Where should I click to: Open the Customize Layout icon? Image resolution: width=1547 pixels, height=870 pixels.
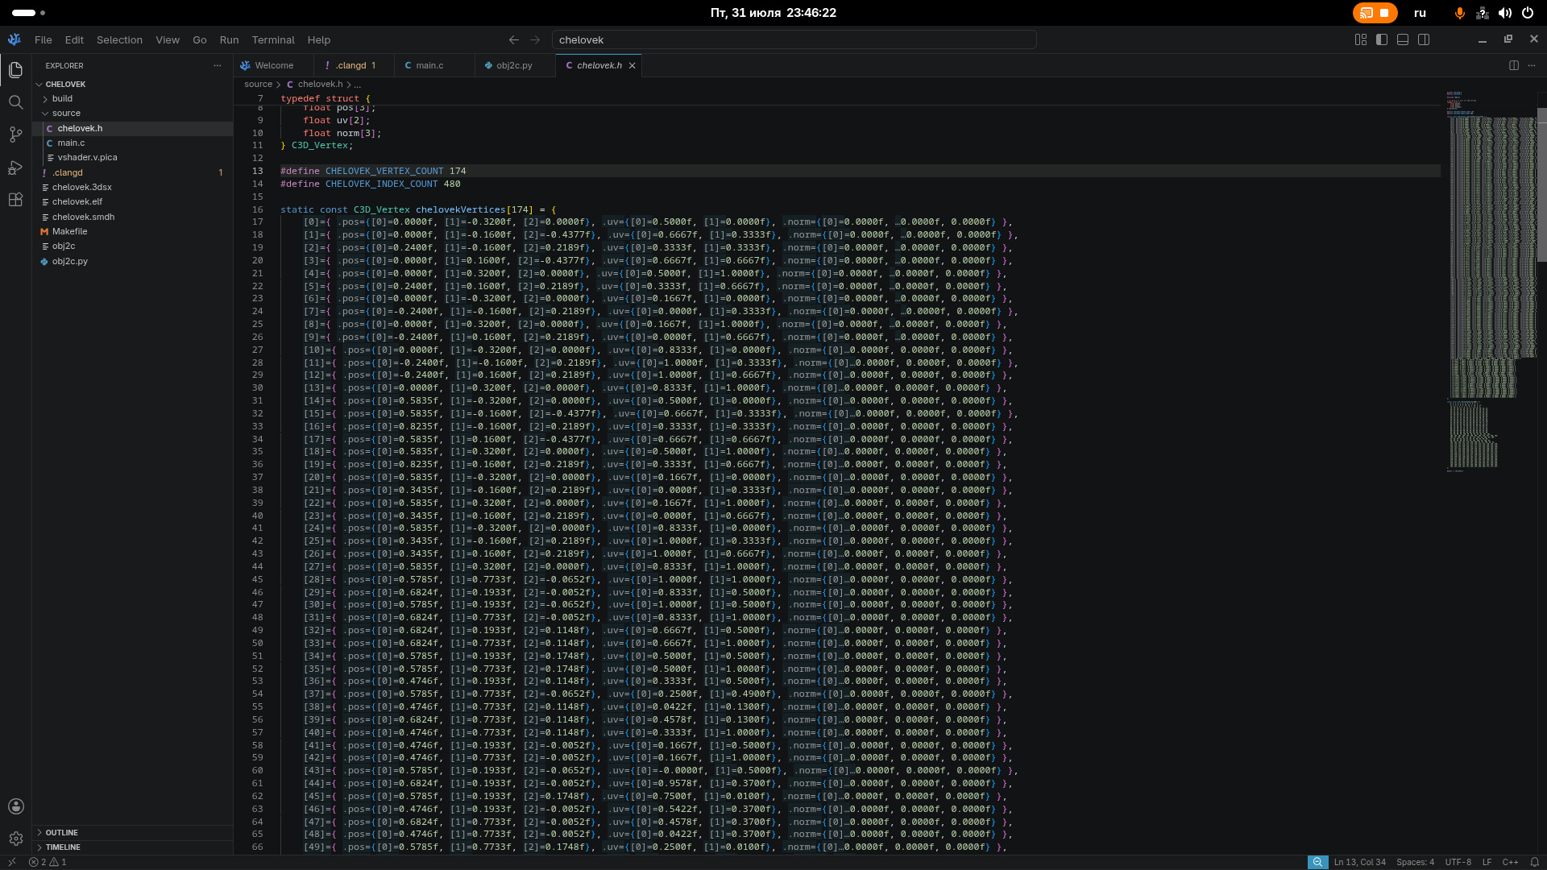[1361, 39]
